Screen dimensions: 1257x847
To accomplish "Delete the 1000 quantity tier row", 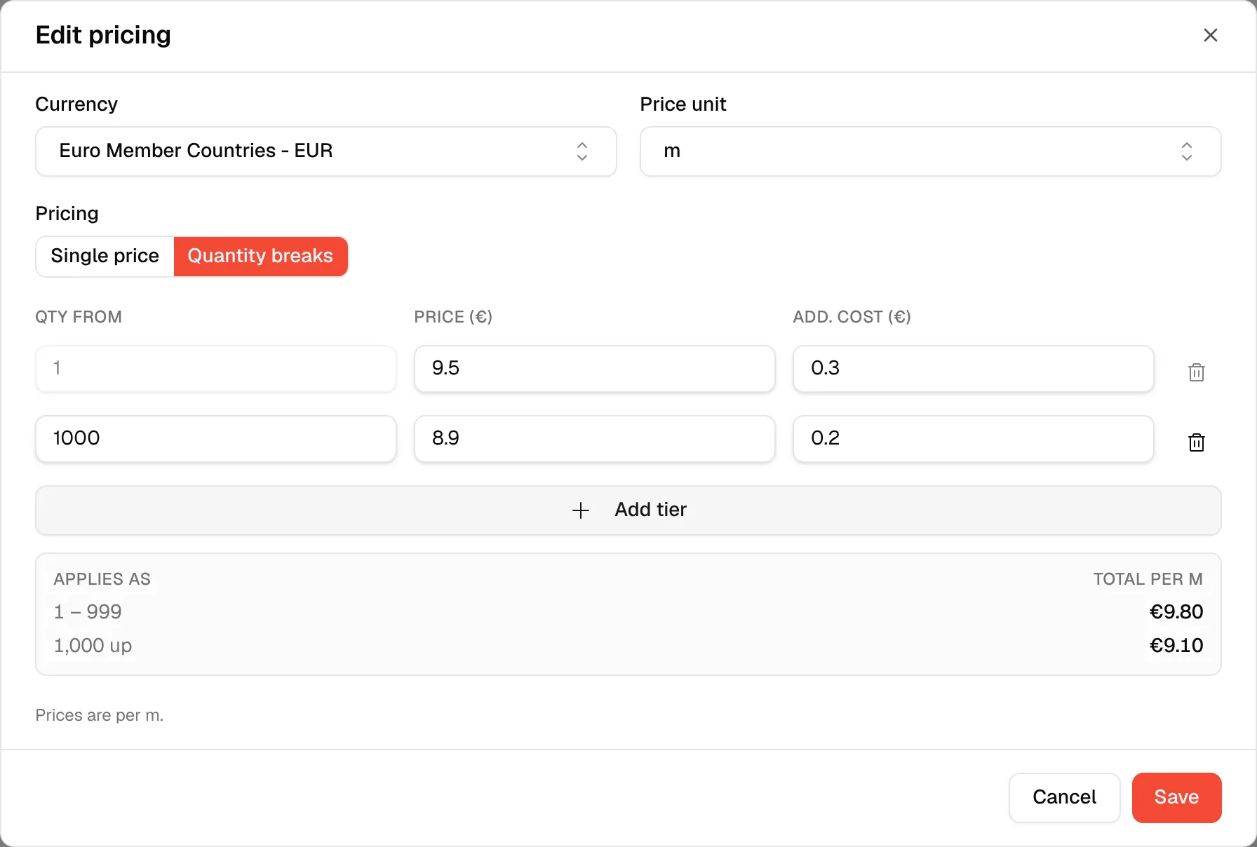I will pyautogui.click(x=1197, y=442).
